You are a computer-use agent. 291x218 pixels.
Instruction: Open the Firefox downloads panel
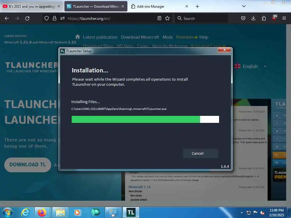point(253,18)
